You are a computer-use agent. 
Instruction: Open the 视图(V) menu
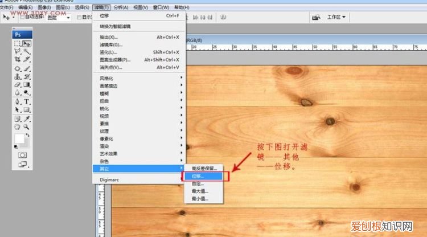tap(141, 7)
